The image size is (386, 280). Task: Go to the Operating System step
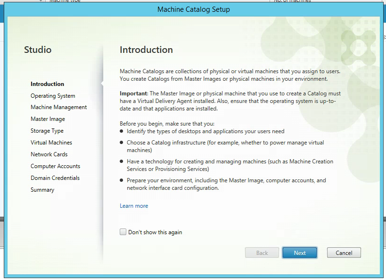(53, 96)
